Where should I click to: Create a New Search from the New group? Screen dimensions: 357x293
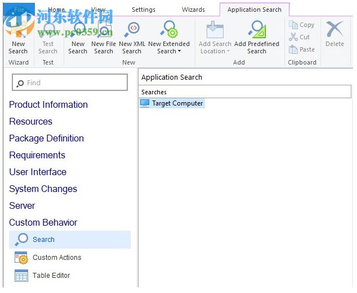coord(78,30)
